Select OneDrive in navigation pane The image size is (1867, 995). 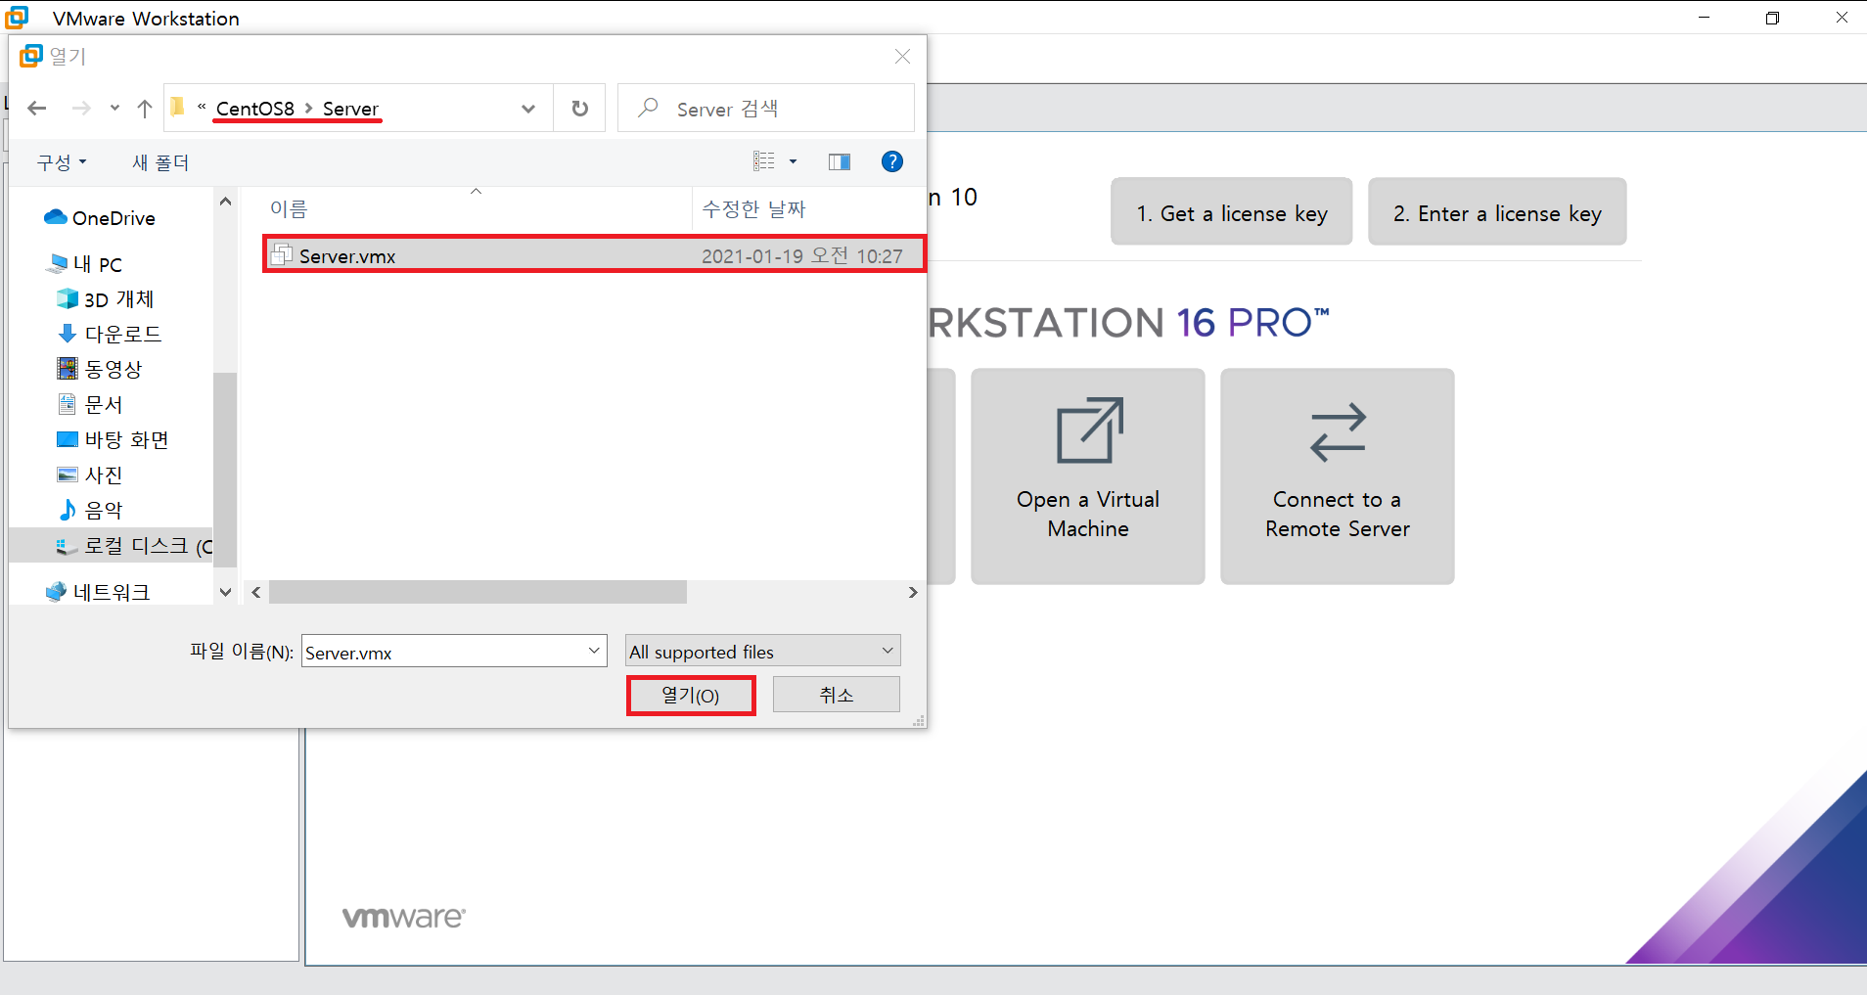click(100, 217)
